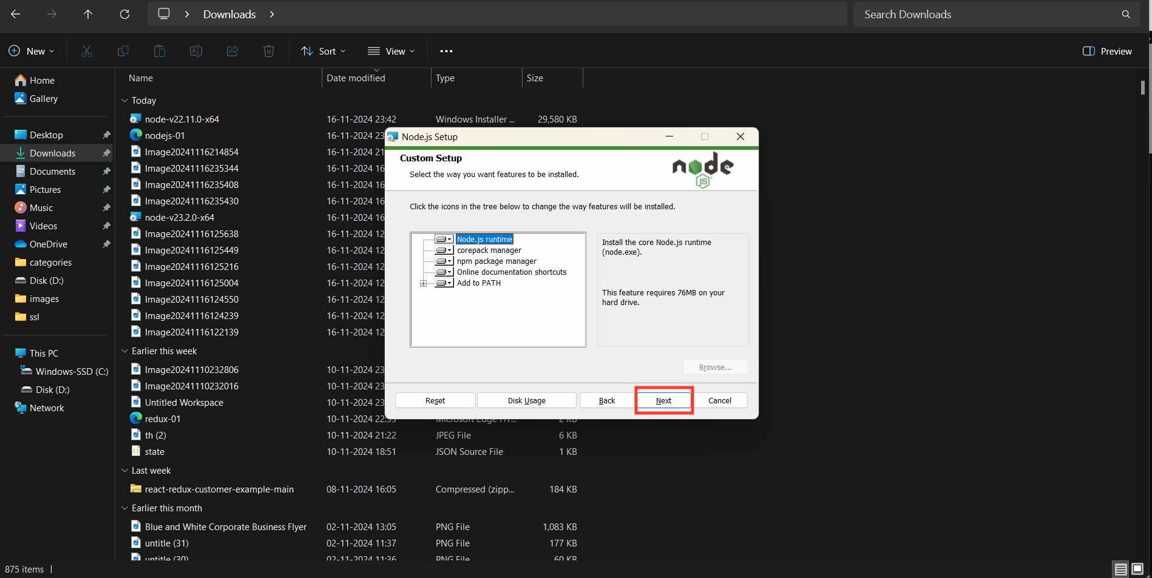Select Network in the navigation pane
The image size is (1152, 578).
47,408
